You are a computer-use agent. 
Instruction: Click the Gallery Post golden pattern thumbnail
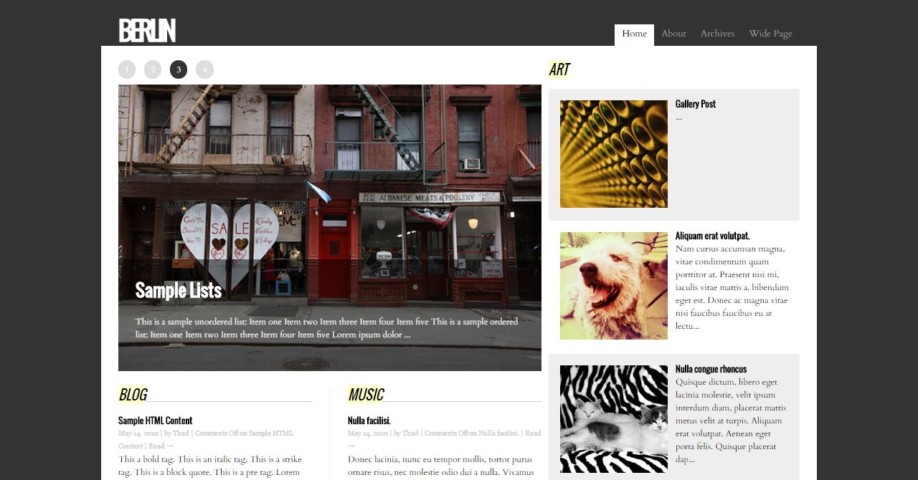coord(614,154)
